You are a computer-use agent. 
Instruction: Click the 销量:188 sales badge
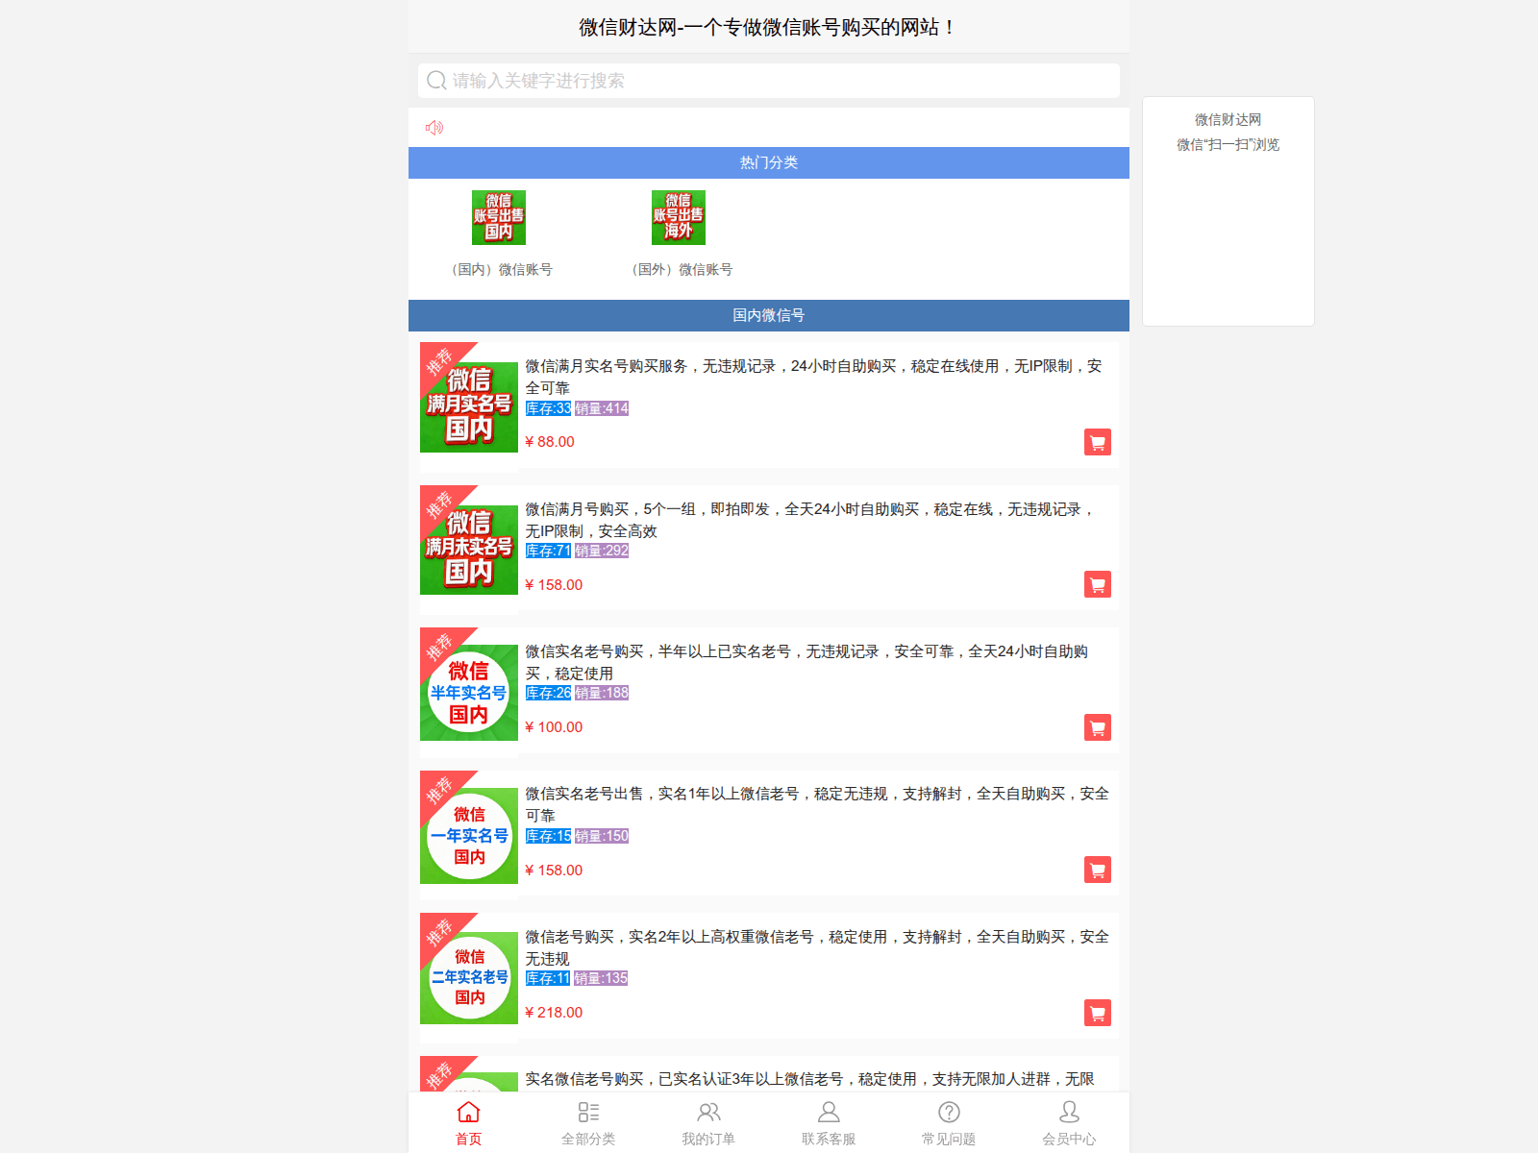tap(602, 693)
